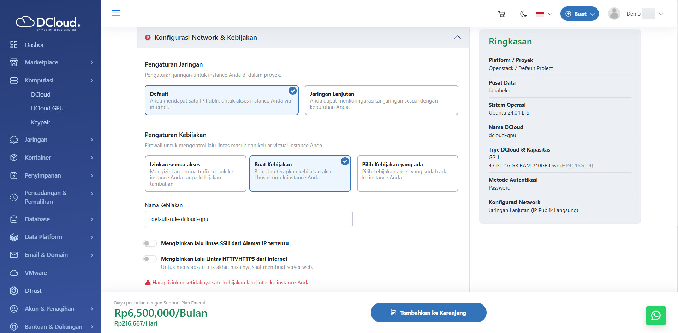
Task: Click the red question mark icon
Action: pos(148,37)
